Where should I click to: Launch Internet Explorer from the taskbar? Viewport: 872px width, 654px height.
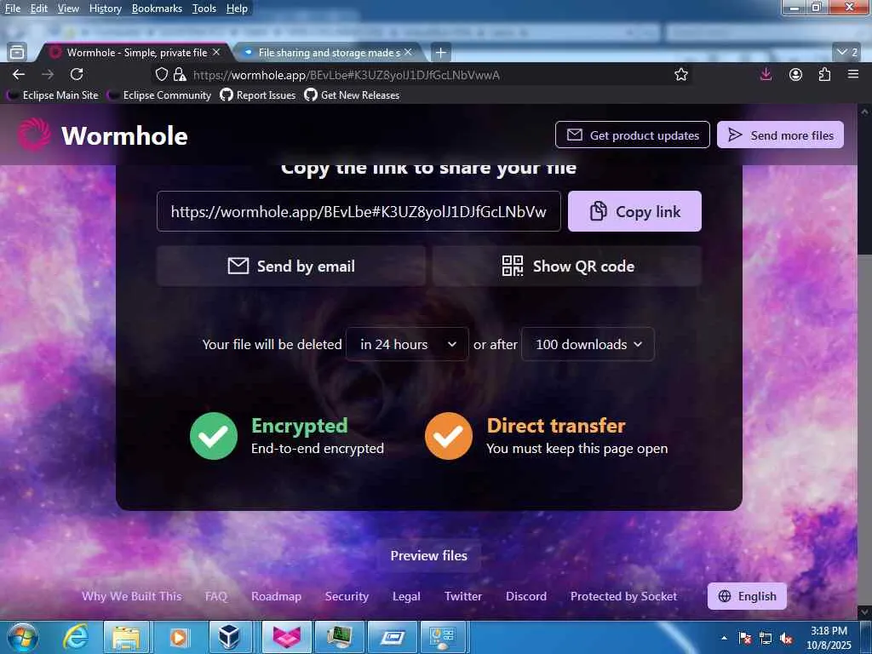point(74,637)
